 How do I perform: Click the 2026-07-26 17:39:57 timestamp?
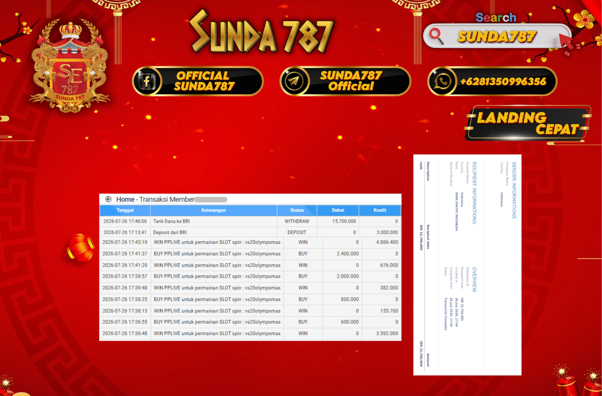[125, 276]
